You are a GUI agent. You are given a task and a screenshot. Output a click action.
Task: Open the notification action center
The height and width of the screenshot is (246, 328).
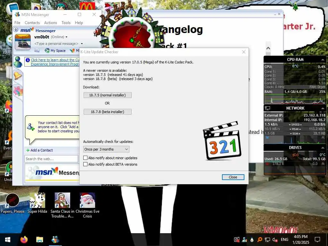tap(317, 240)
